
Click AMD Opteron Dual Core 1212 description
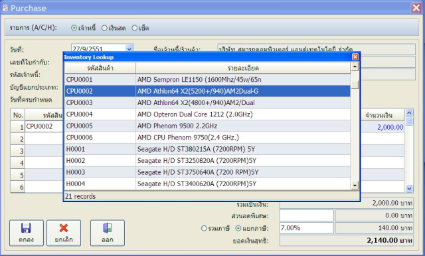click(x=195, y=114)
